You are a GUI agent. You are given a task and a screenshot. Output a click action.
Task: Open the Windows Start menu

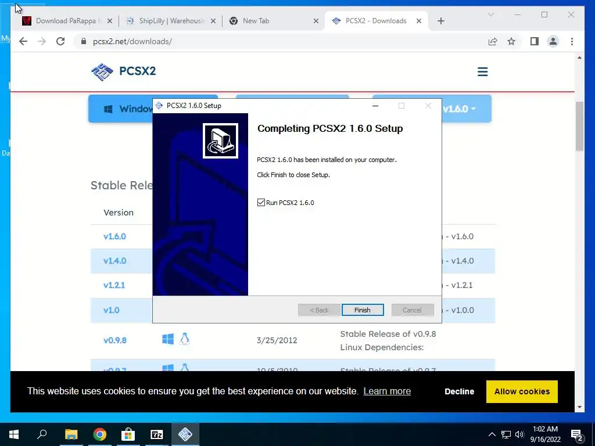(14, 434)
